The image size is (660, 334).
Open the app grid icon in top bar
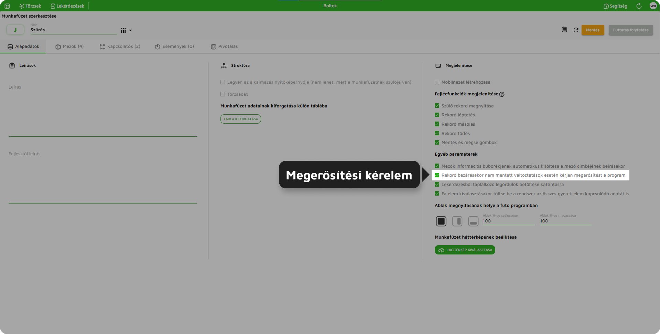7,6
